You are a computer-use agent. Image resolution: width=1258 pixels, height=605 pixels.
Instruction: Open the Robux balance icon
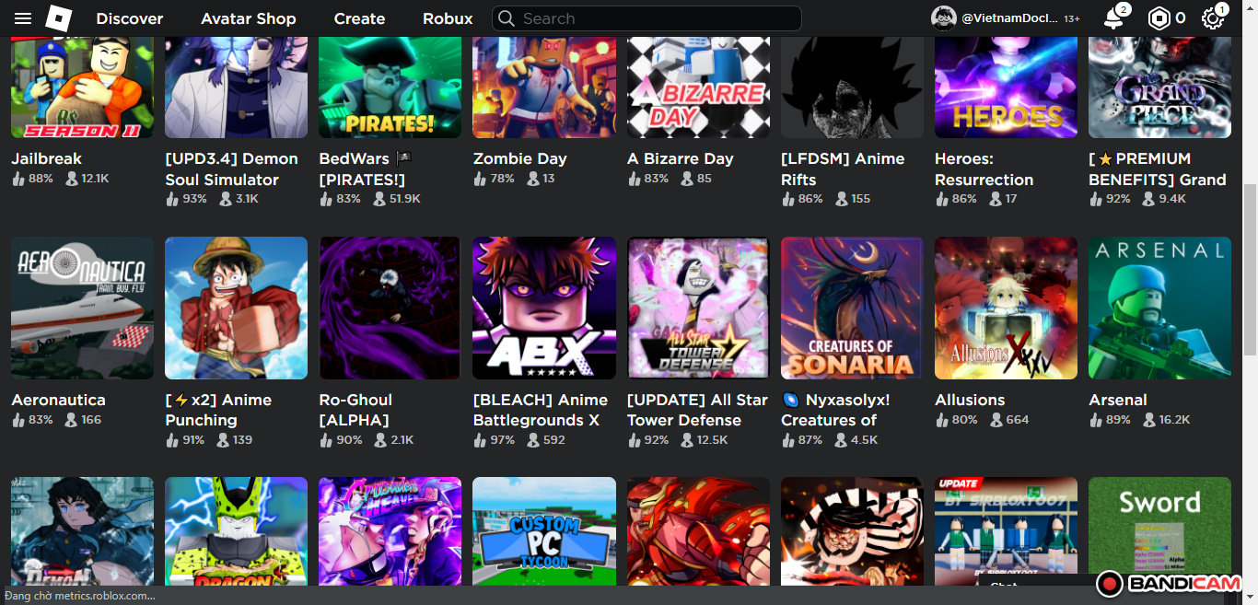click(x=1159, y=18)
